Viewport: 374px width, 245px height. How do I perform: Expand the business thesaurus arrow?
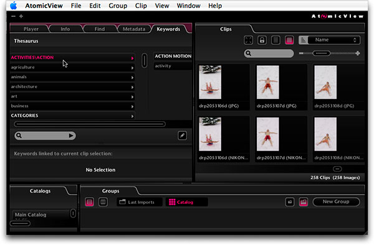pyautogui.click(x=132, y=106)
